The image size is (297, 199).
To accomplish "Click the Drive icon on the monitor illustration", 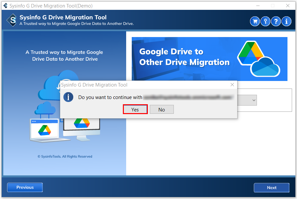I will pos(82,123).
